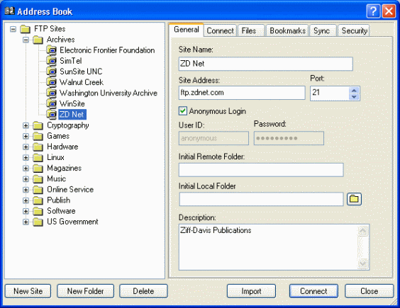Click the Cryptography folder icon
This screenshot has height=308, width=400.
coord(38,125)
